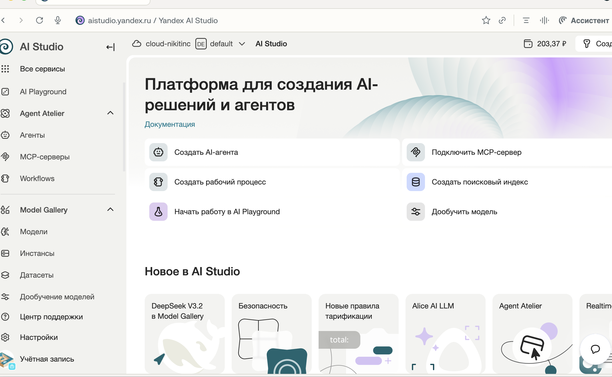Collapse the Agent Atelier section chevron
This screenshot has height=377, width=612.
(110, 113)
